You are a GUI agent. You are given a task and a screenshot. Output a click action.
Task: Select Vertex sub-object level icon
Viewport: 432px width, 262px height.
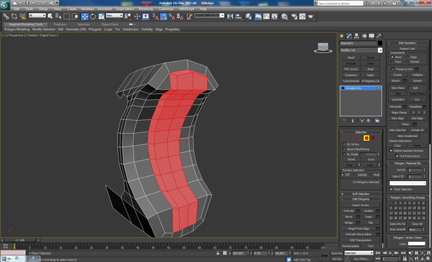tap(348, 138)
